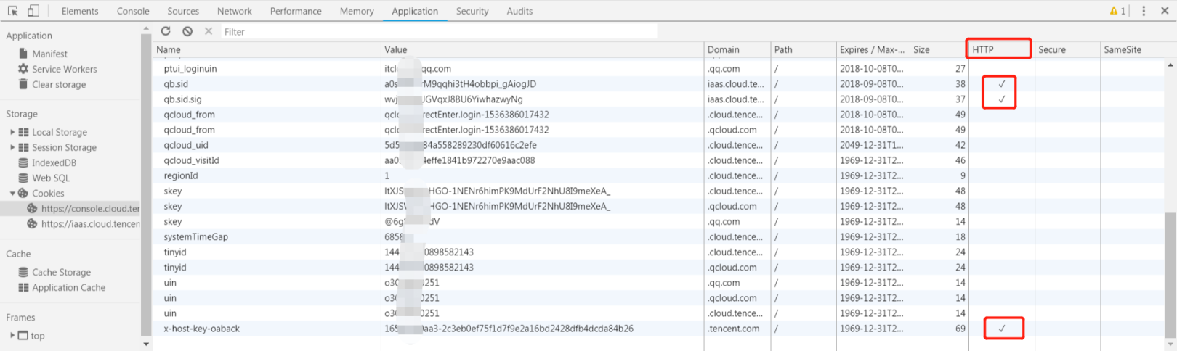Click the top frame window icon

pos(23,336)
